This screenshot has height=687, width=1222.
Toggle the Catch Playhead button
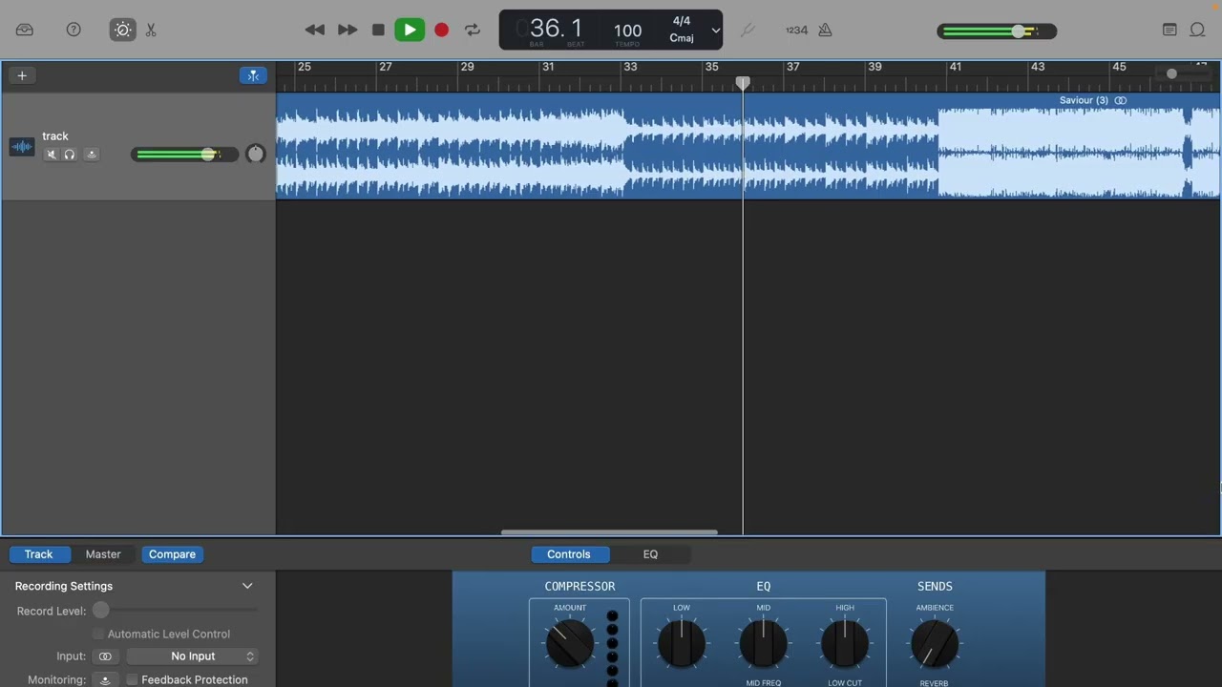click(253, 75)
